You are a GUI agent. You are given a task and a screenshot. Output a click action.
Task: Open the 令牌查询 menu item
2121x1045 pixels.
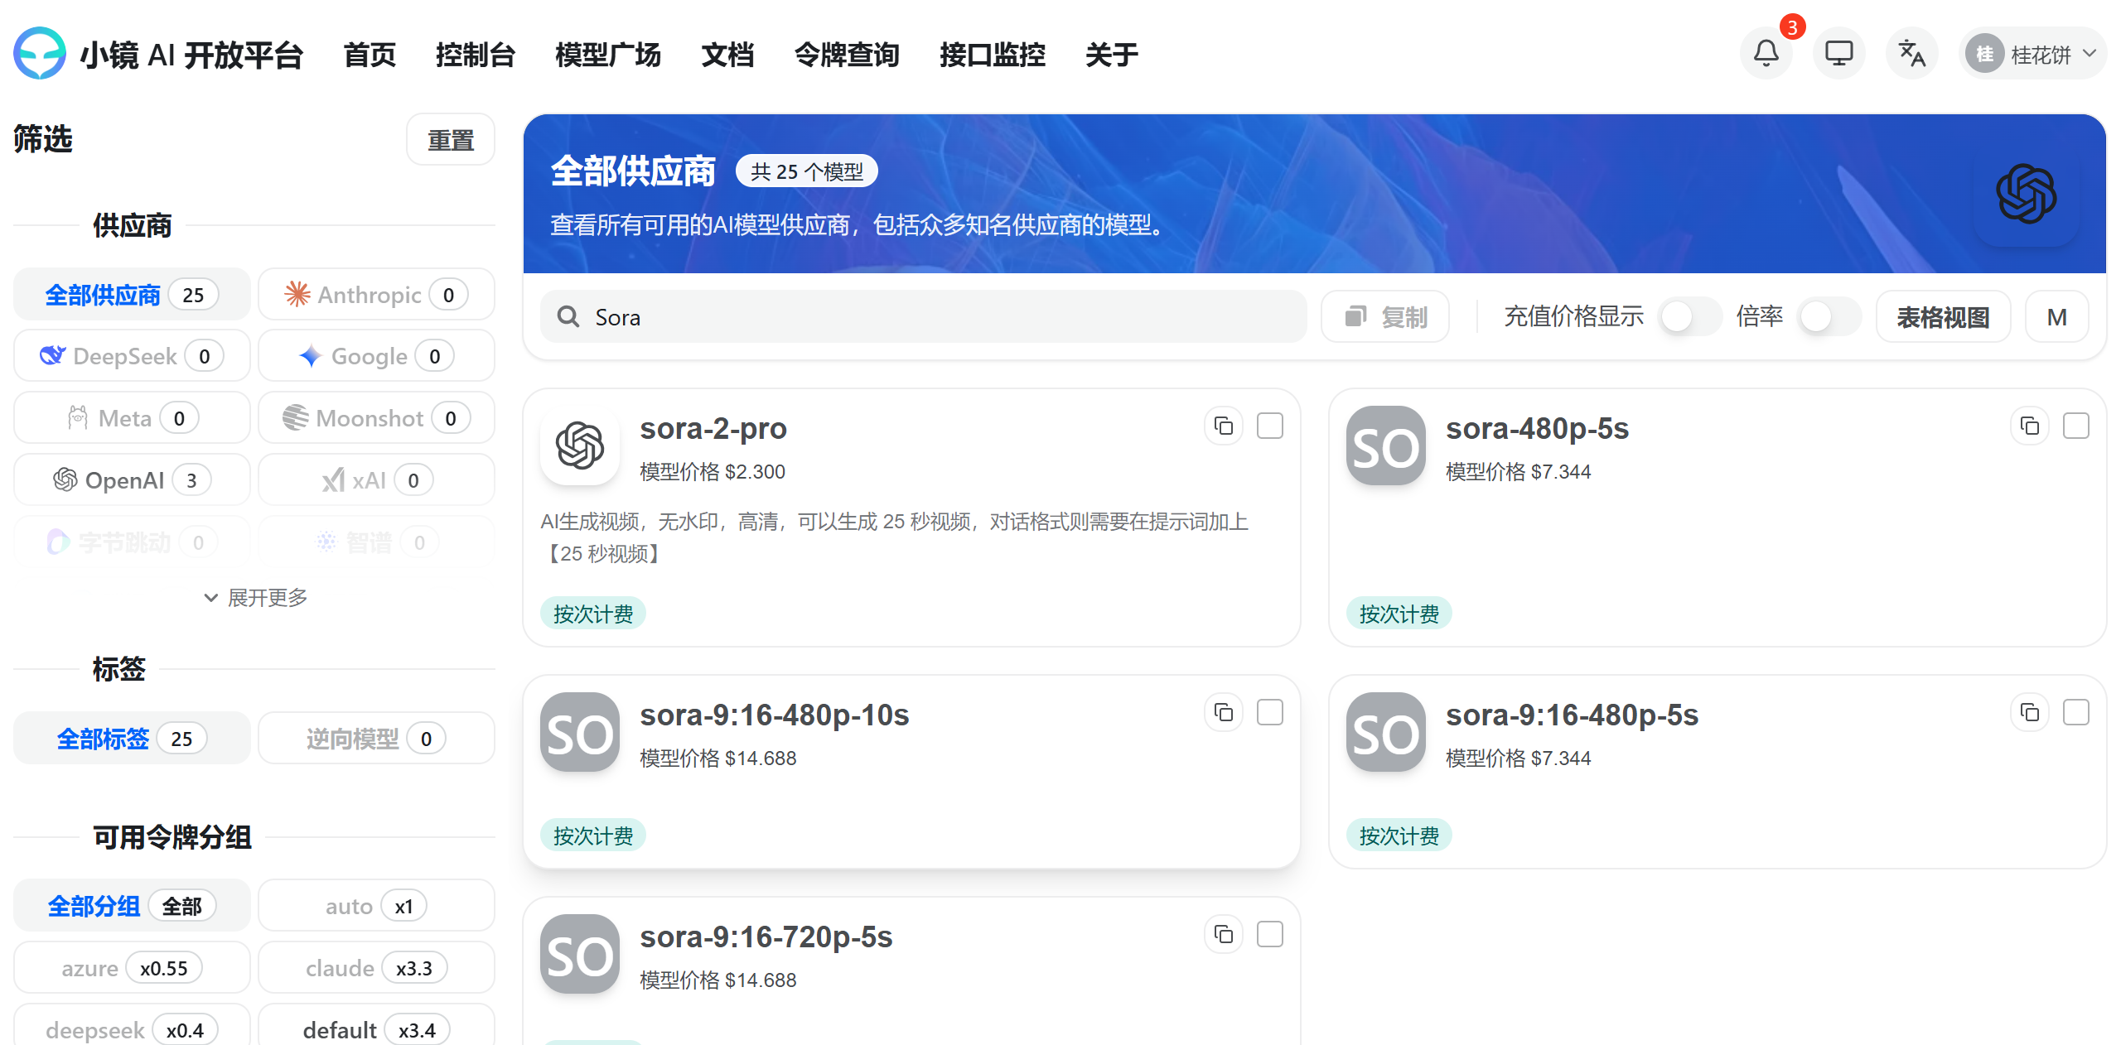pyautogui.click(x=846, y=55)
